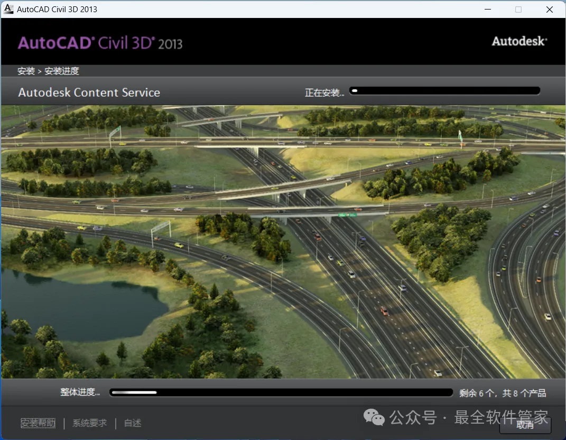The height and width of the screenshot is (440, 566).
Task: Click the Autodesk logo in header
Action: (x=519, y=42)
